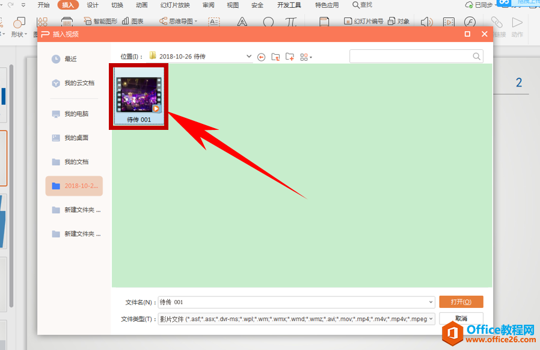The image size is (540, 350).
Task: Click the 幻灯片编号 slide number button
Action: tap(363, 22)
